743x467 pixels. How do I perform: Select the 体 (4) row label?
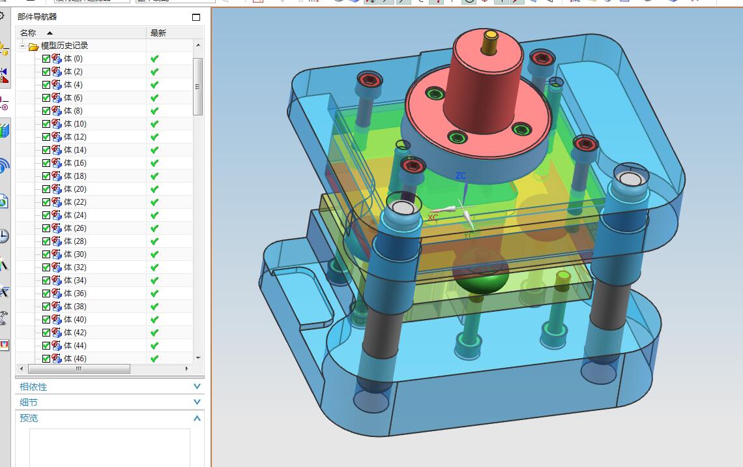[x=73, y=85]
